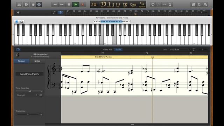Start recording with red Record button

click(83, 5)
